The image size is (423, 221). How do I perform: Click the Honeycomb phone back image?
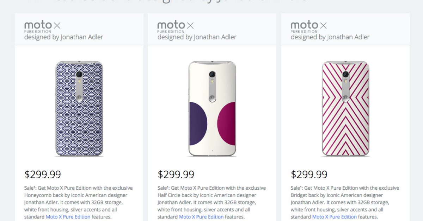click(x=79, y=108)
